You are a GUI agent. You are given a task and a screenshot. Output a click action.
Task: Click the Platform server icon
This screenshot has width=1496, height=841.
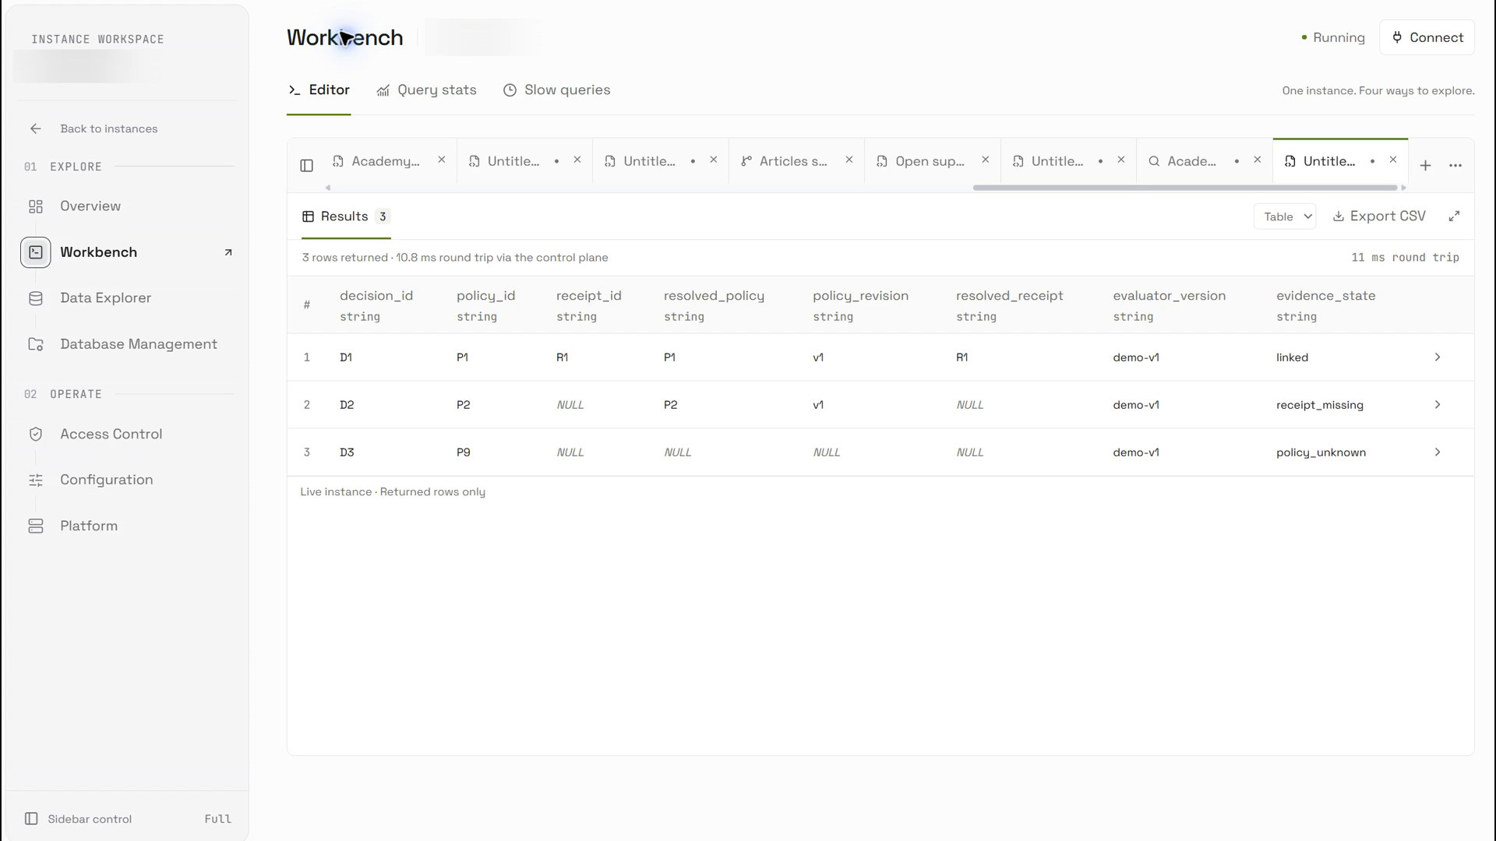click(x=36, y=526)
